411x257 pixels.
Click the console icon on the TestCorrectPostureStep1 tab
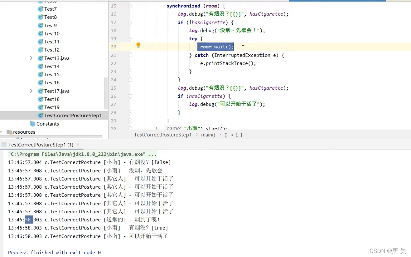click(3, 145)
